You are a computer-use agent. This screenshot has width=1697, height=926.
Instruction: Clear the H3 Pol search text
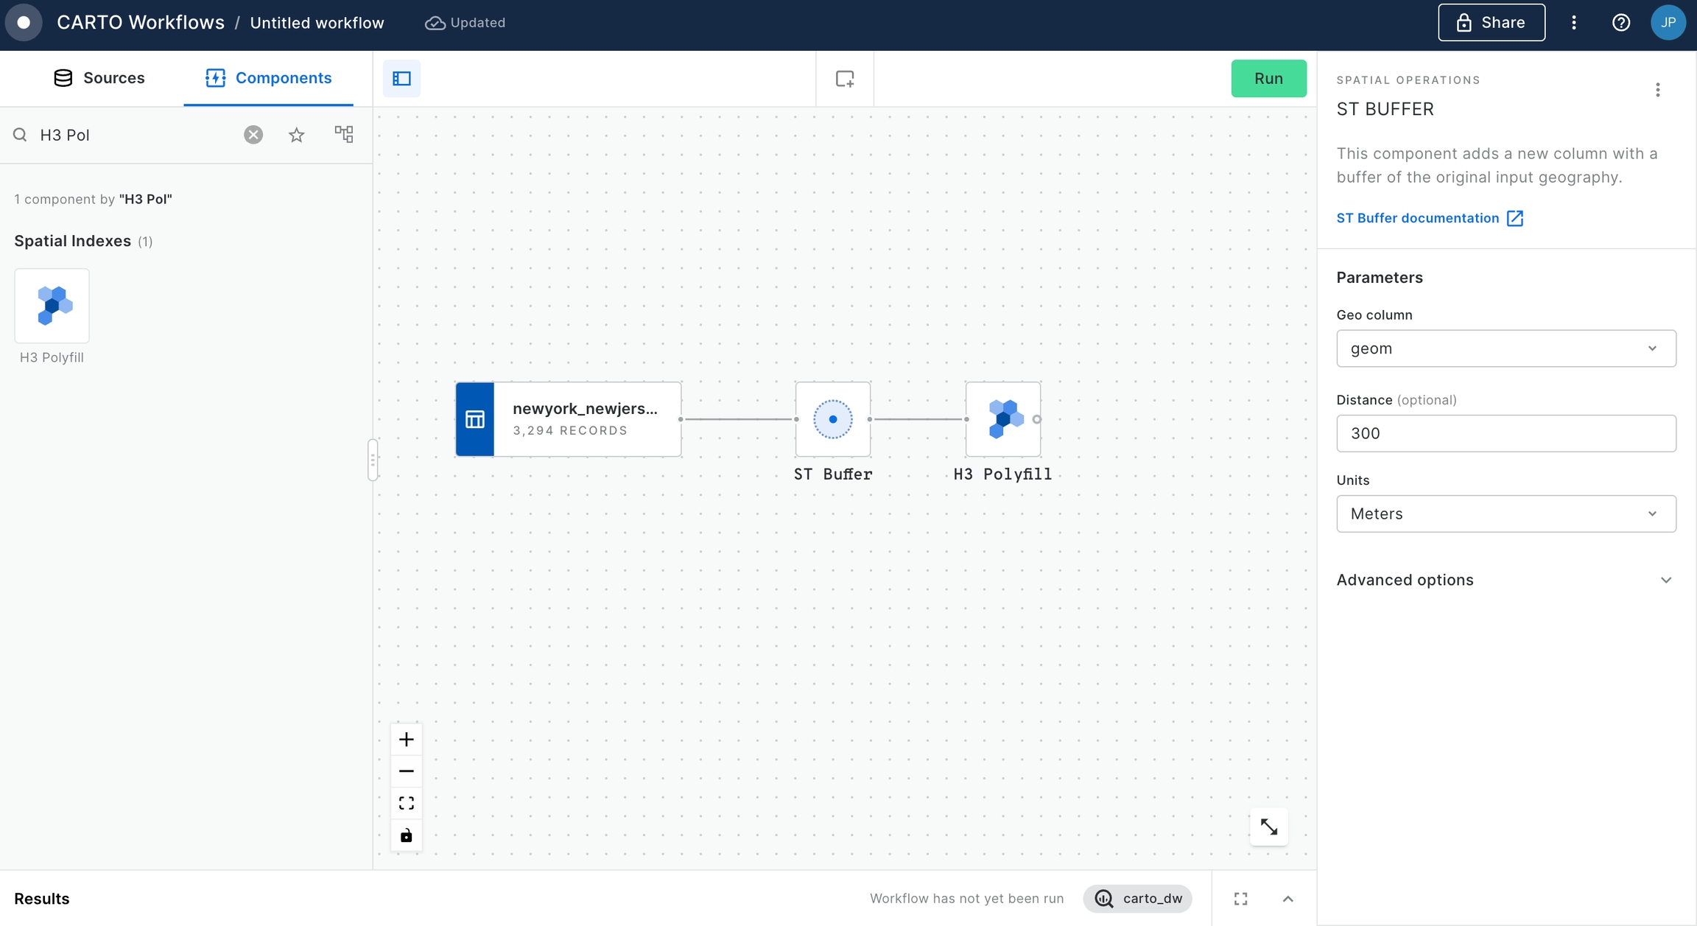click(253, 135)
